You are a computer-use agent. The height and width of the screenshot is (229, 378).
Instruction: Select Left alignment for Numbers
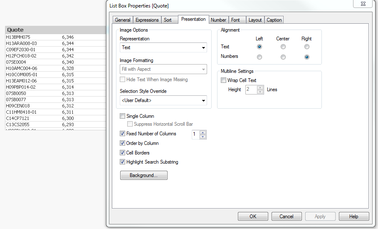click(259, 57)
